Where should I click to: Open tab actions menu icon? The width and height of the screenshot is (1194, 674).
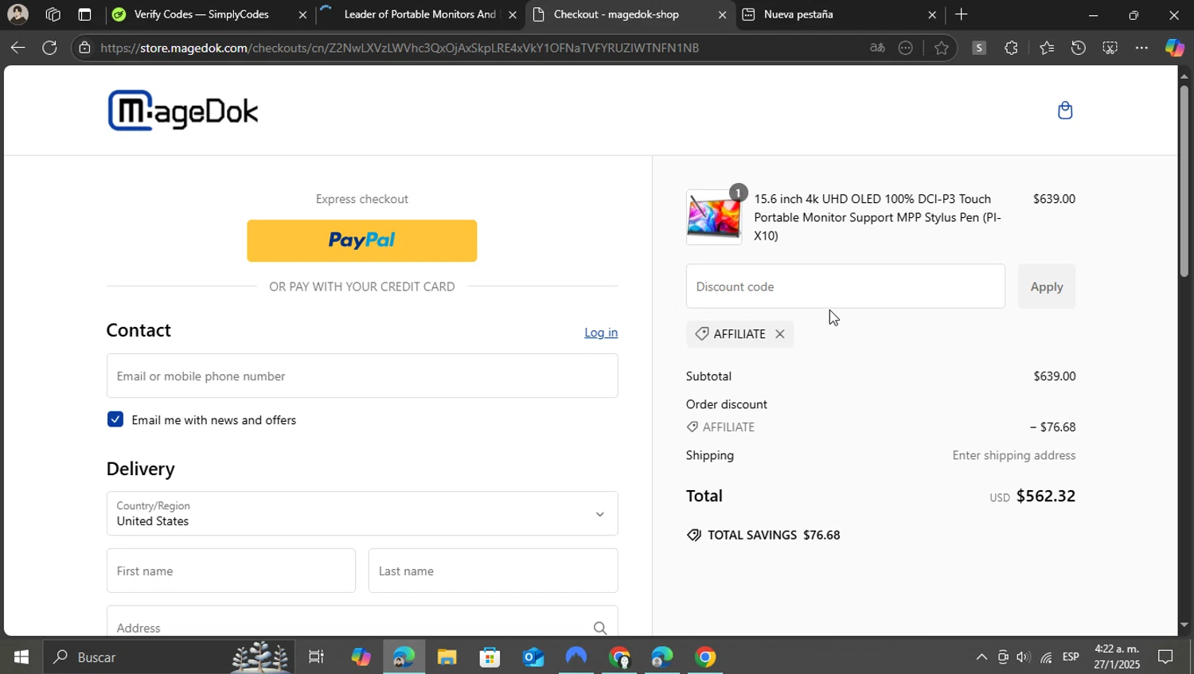coord(84,14)
